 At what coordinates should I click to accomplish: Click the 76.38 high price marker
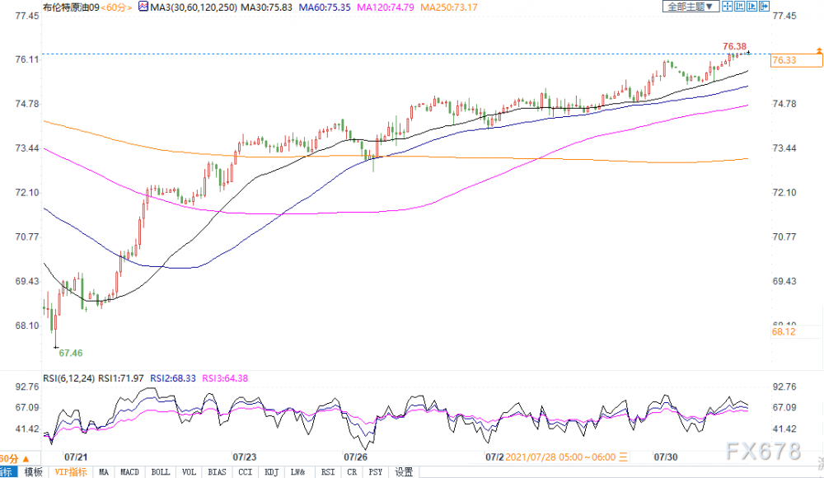click(734, 46)
